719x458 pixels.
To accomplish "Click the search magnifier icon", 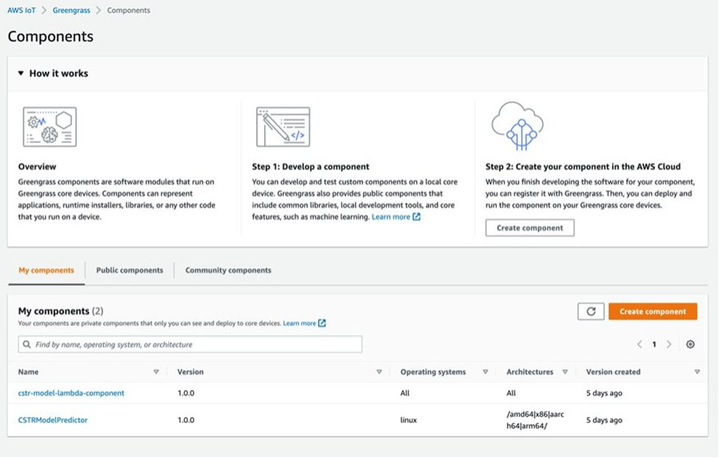I will (x=27, y=344).
